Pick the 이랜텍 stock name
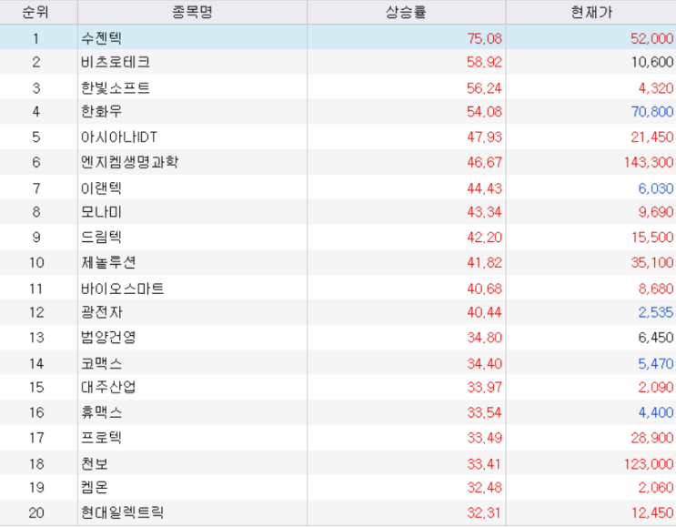Viewport: 676px width, 527px height. coord(102,188)
